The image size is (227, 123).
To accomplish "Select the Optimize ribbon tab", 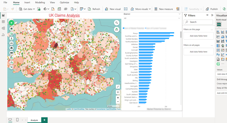I will click(64, 3).
